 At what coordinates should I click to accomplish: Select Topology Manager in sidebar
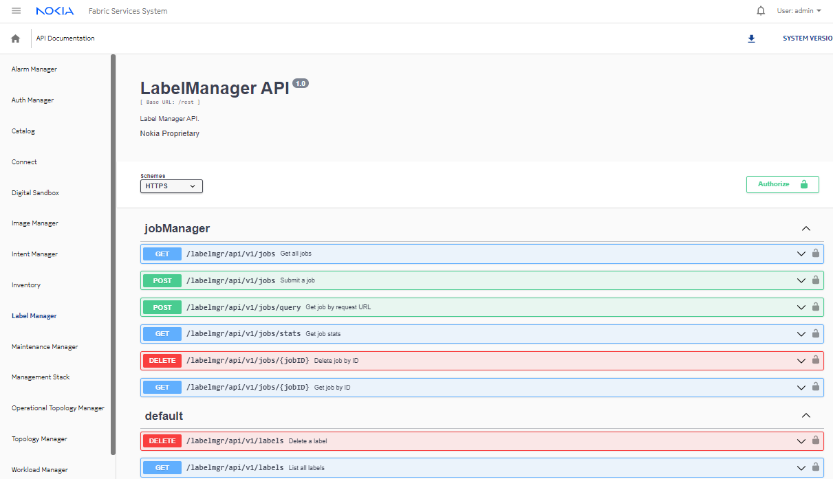39,439
